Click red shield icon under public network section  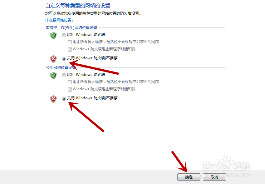click(x=53, y=99)
